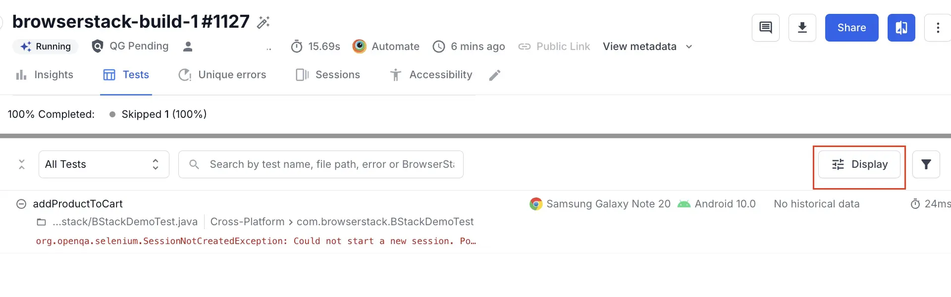The width and height of the screenshot is (951, 297).
Task: Open the All Tests dropdown
Action: (x=104, y=164)
